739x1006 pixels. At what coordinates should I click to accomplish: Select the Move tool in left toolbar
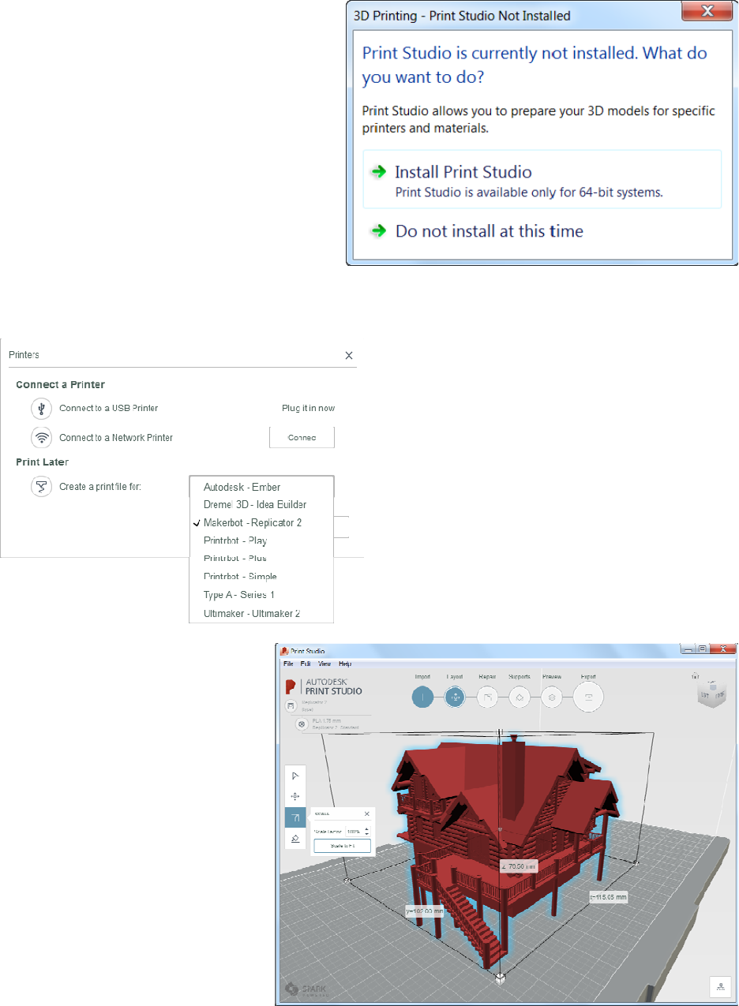click(x=295, y=797)
